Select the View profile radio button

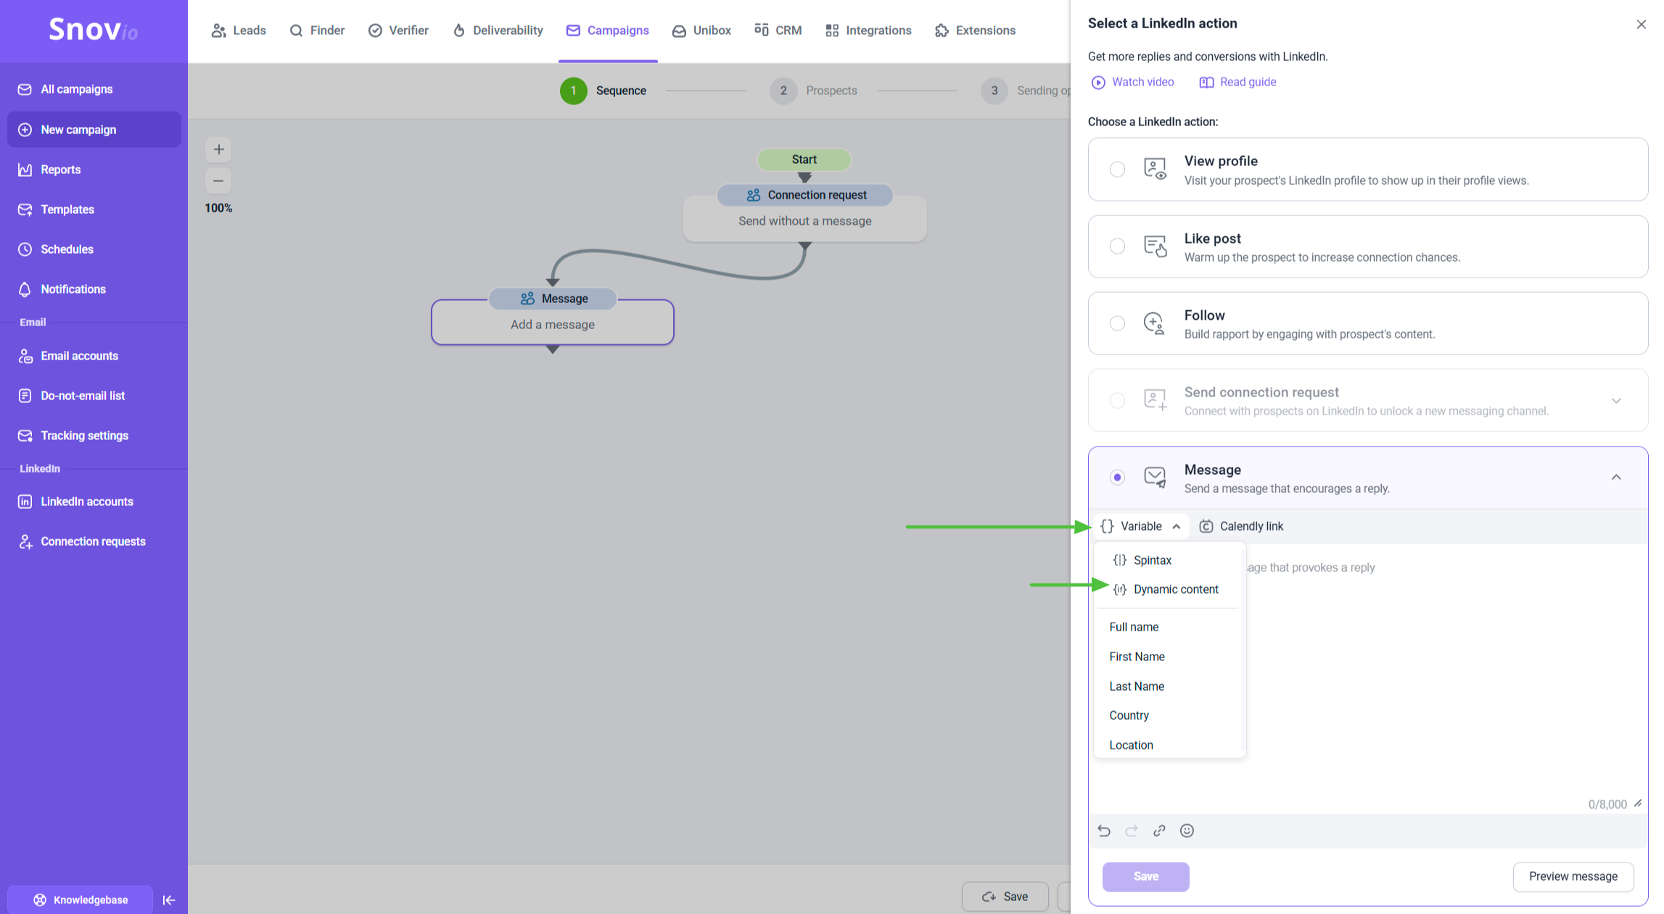coord(1117,169)
